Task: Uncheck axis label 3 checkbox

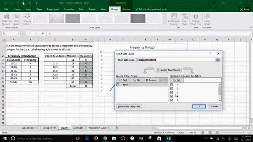Action: [x=172, y=92]
